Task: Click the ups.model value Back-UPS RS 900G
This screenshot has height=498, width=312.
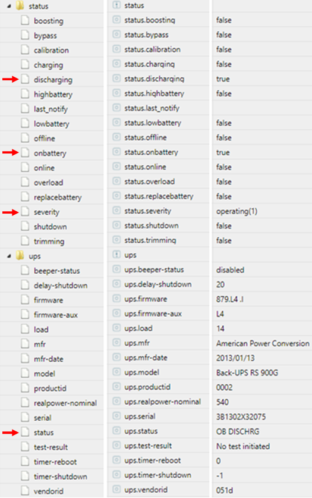Action: pos(247,372)
